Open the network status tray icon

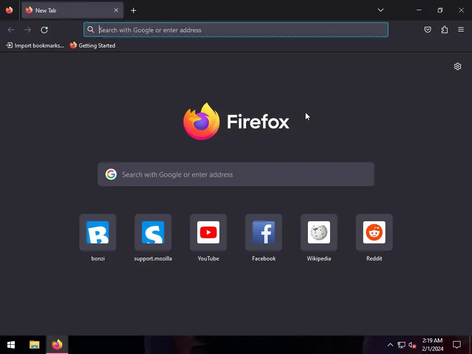click(401, 345)
